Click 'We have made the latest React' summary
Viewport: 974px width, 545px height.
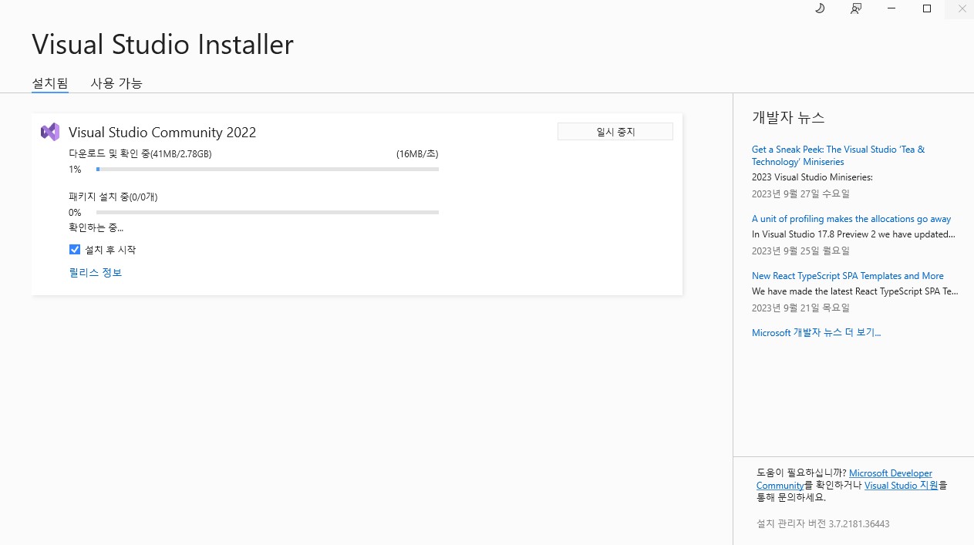tap(855, 291)
